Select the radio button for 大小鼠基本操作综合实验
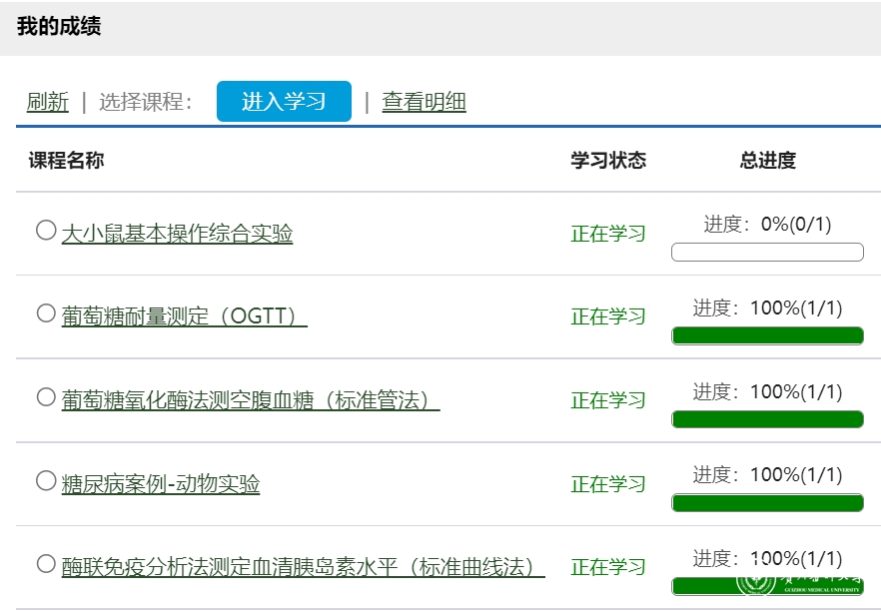 click(46, 231)
